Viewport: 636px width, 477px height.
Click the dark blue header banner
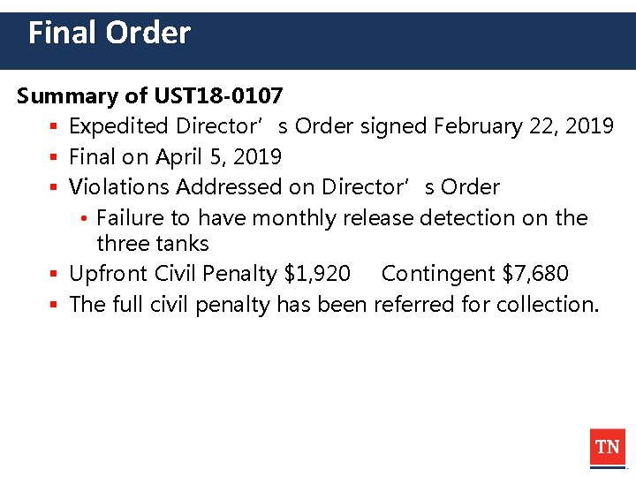[318, 41]
